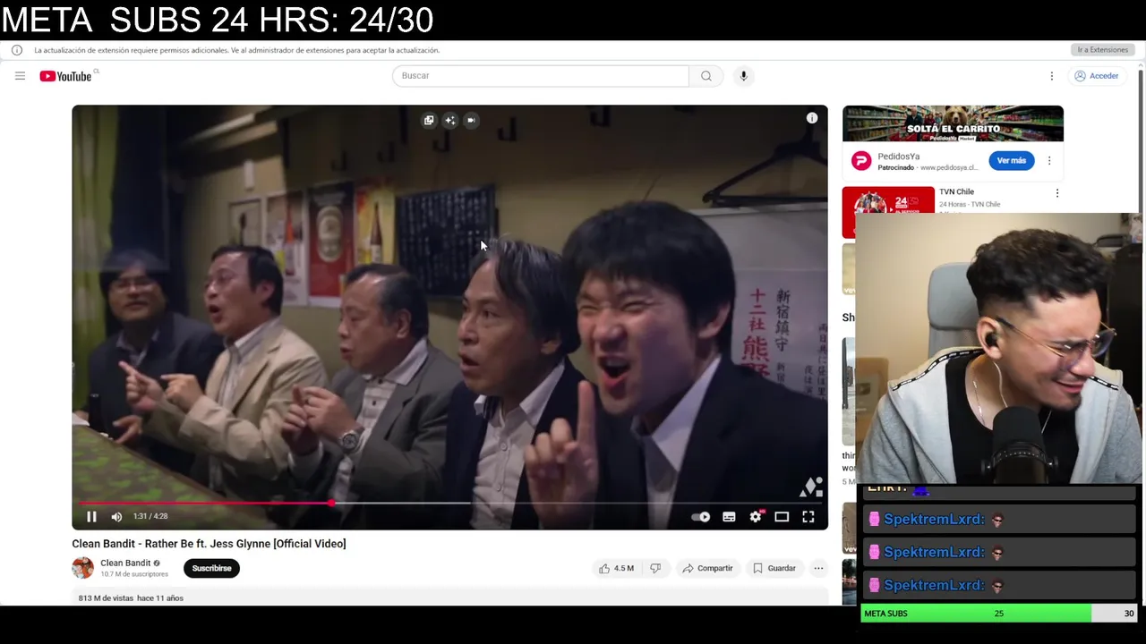Viewport: 1146px width, 644px height.
Task: Click 10.7 M de suscriptores text
Action: pos(134,574)
